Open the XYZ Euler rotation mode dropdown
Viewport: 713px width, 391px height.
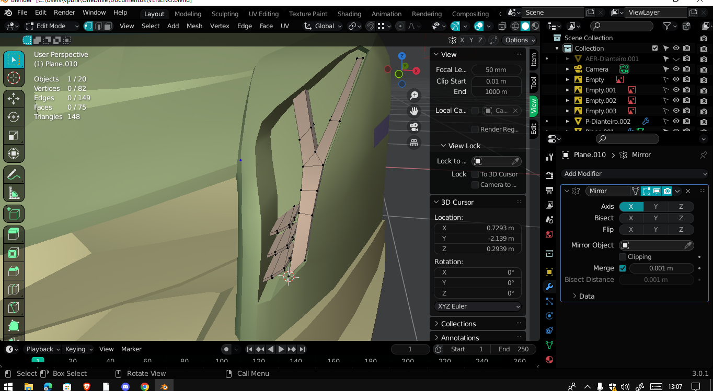[478, 306]
